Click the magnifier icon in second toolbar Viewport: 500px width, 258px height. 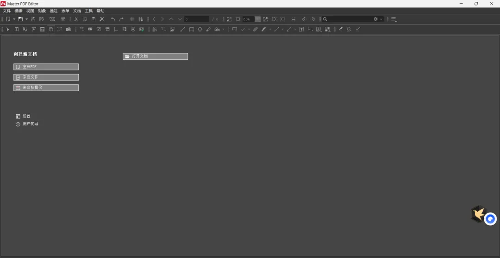tap(349, 29)
